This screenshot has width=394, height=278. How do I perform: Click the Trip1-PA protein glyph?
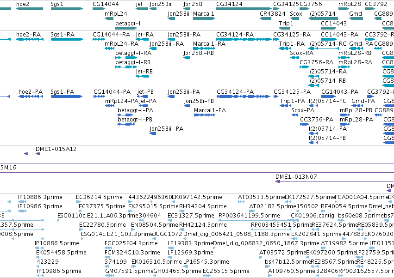[285, 106]
